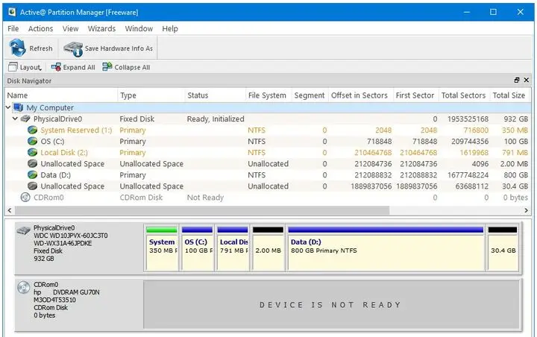This screenshot has width=537, height=337.
Task: Click the horizontal scrollbar left arrow
Action: pyautogui.click(x=9, y=210)
